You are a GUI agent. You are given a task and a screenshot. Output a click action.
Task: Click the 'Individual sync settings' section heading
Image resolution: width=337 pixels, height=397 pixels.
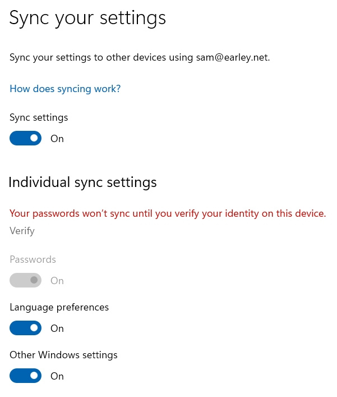(82, 182)
